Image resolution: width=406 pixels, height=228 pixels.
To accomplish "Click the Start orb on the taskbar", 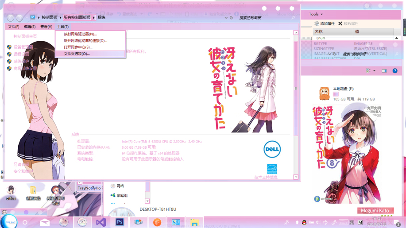I will pos(9,222).
